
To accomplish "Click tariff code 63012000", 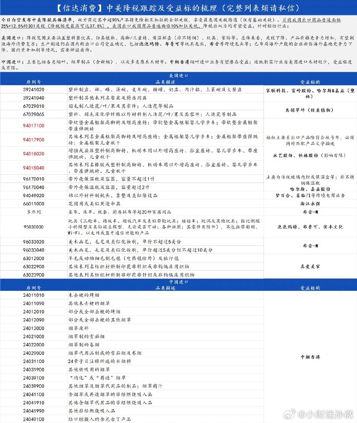I will click(x=34, y=258).
